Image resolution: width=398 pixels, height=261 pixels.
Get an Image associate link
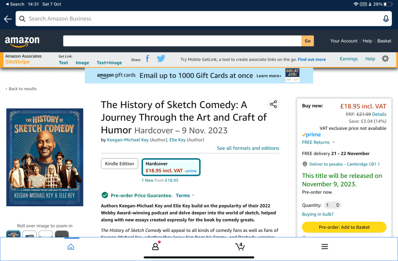[82, 63]
